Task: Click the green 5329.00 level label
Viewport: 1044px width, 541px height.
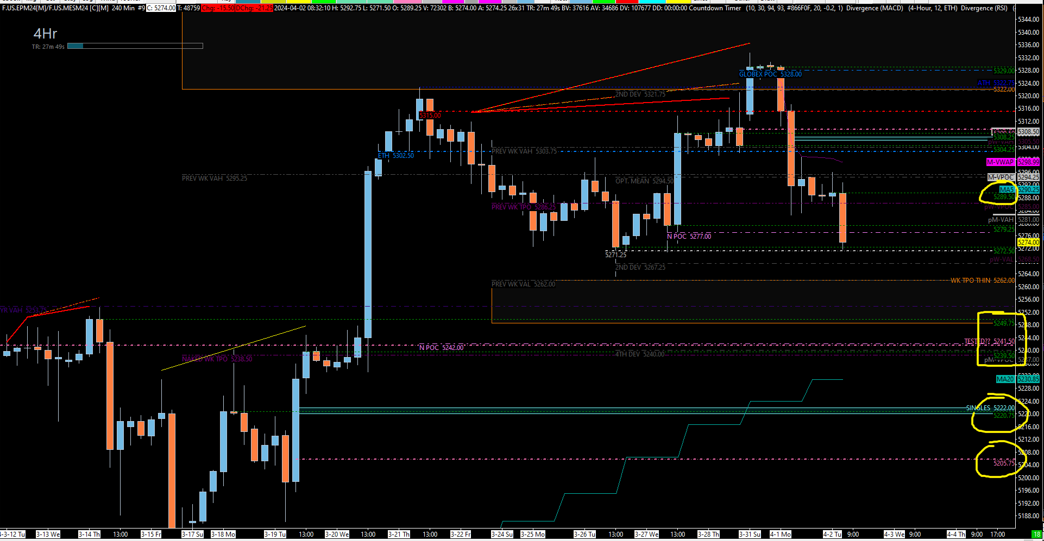Action: point(1003,71)
